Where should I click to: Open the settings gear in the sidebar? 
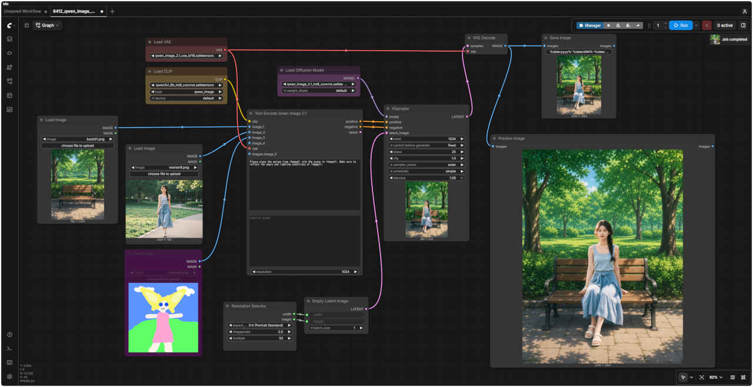coord(9,376)
